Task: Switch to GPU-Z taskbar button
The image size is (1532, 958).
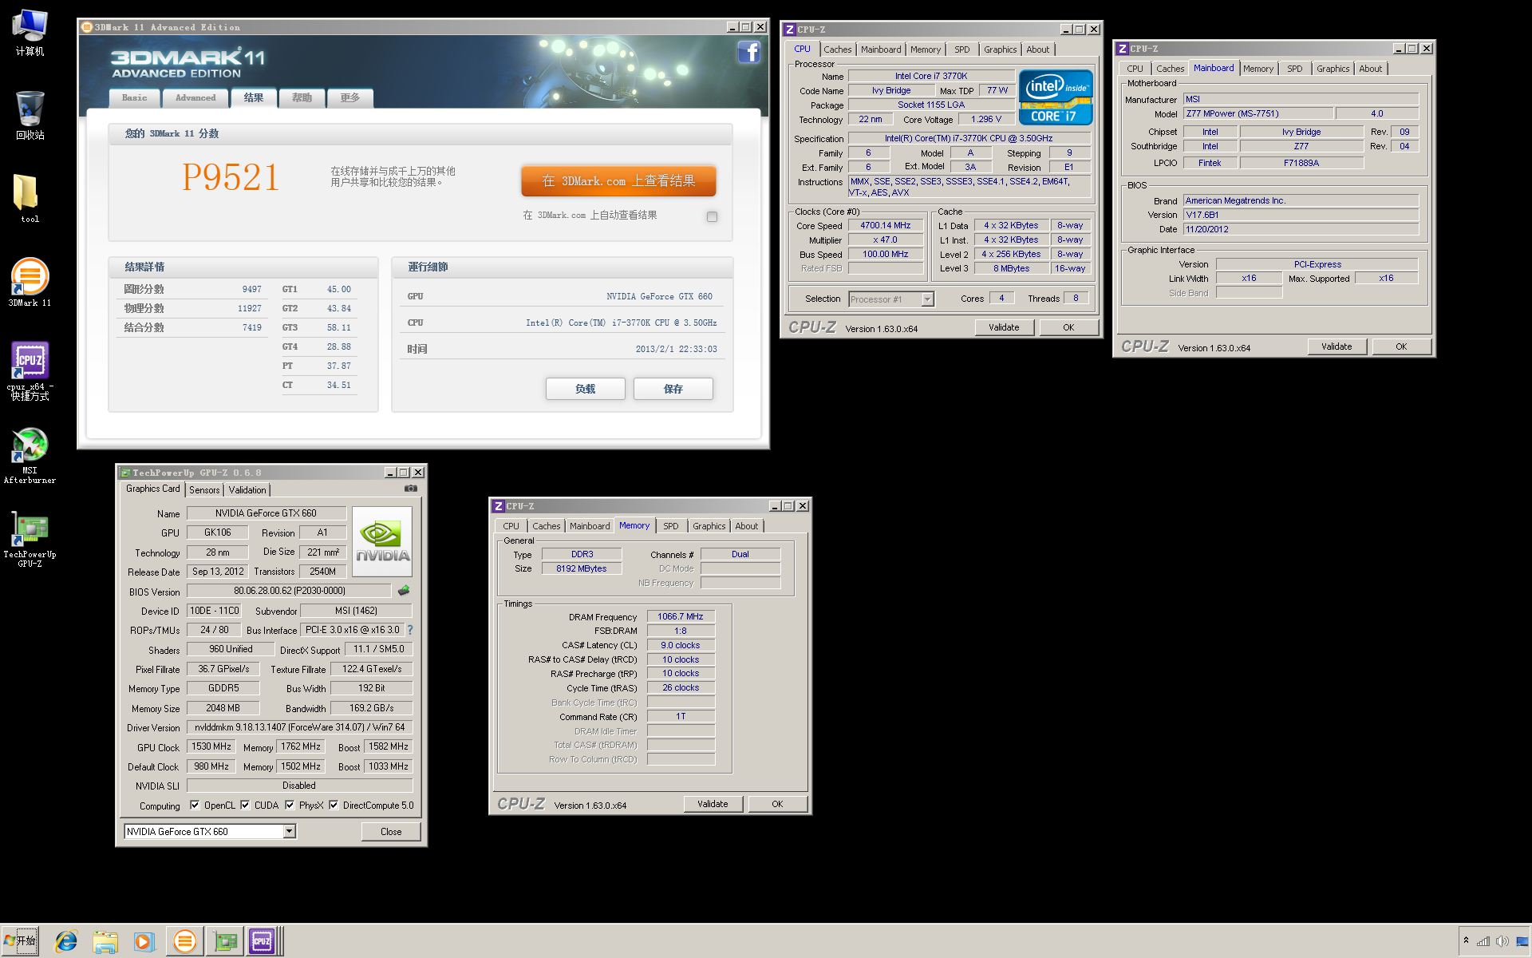Action: pos(225,941)
